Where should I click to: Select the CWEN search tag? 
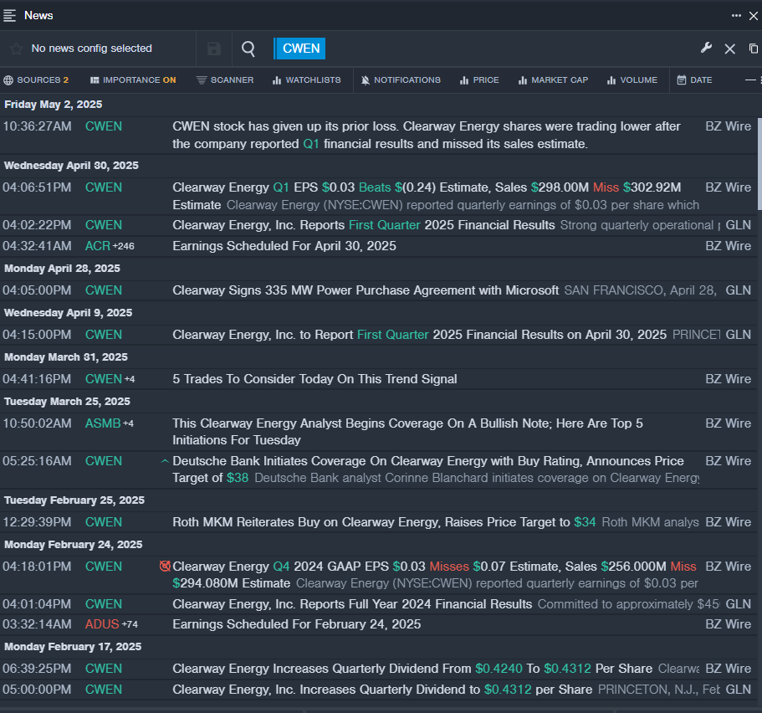point(299,49)
